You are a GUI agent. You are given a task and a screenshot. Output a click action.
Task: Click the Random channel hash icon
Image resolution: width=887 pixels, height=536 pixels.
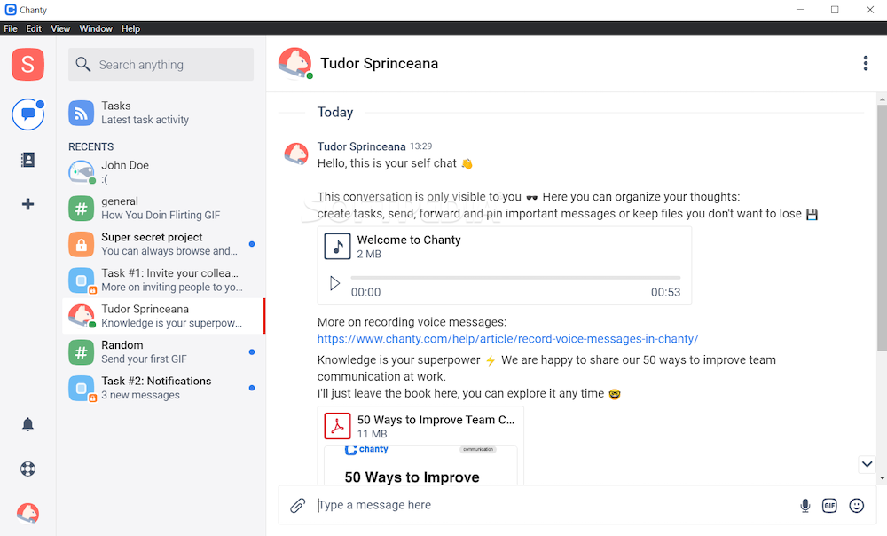(82, 352)
